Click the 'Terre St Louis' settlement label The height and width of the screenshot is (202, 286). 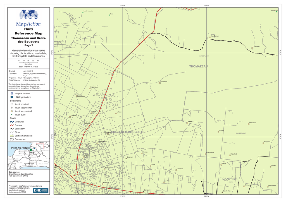pos(275,11)
